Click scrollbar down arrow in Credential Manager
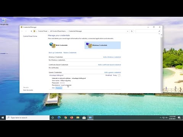Image resolution: width=183 pixels, height=137 pixels. 162,92
